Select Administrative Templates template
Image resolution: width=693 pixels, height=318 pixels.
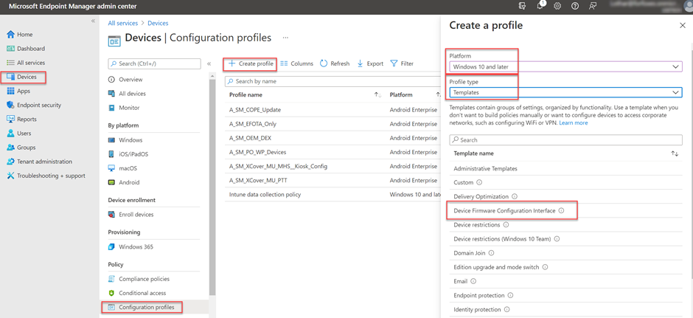tap(485, 168)
